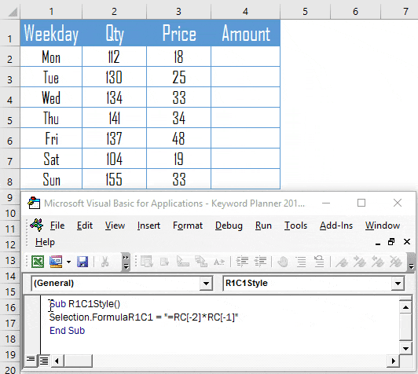Save the project with the floppy disk icon

[x=82, y=262]
